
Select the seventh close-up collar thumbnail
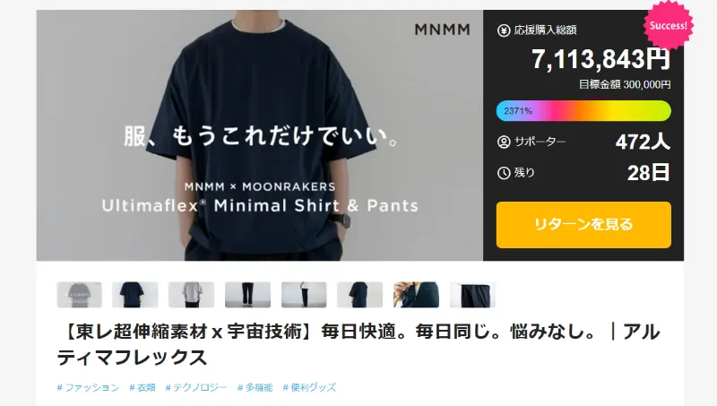pyautogui.click(x=416, y=295)
